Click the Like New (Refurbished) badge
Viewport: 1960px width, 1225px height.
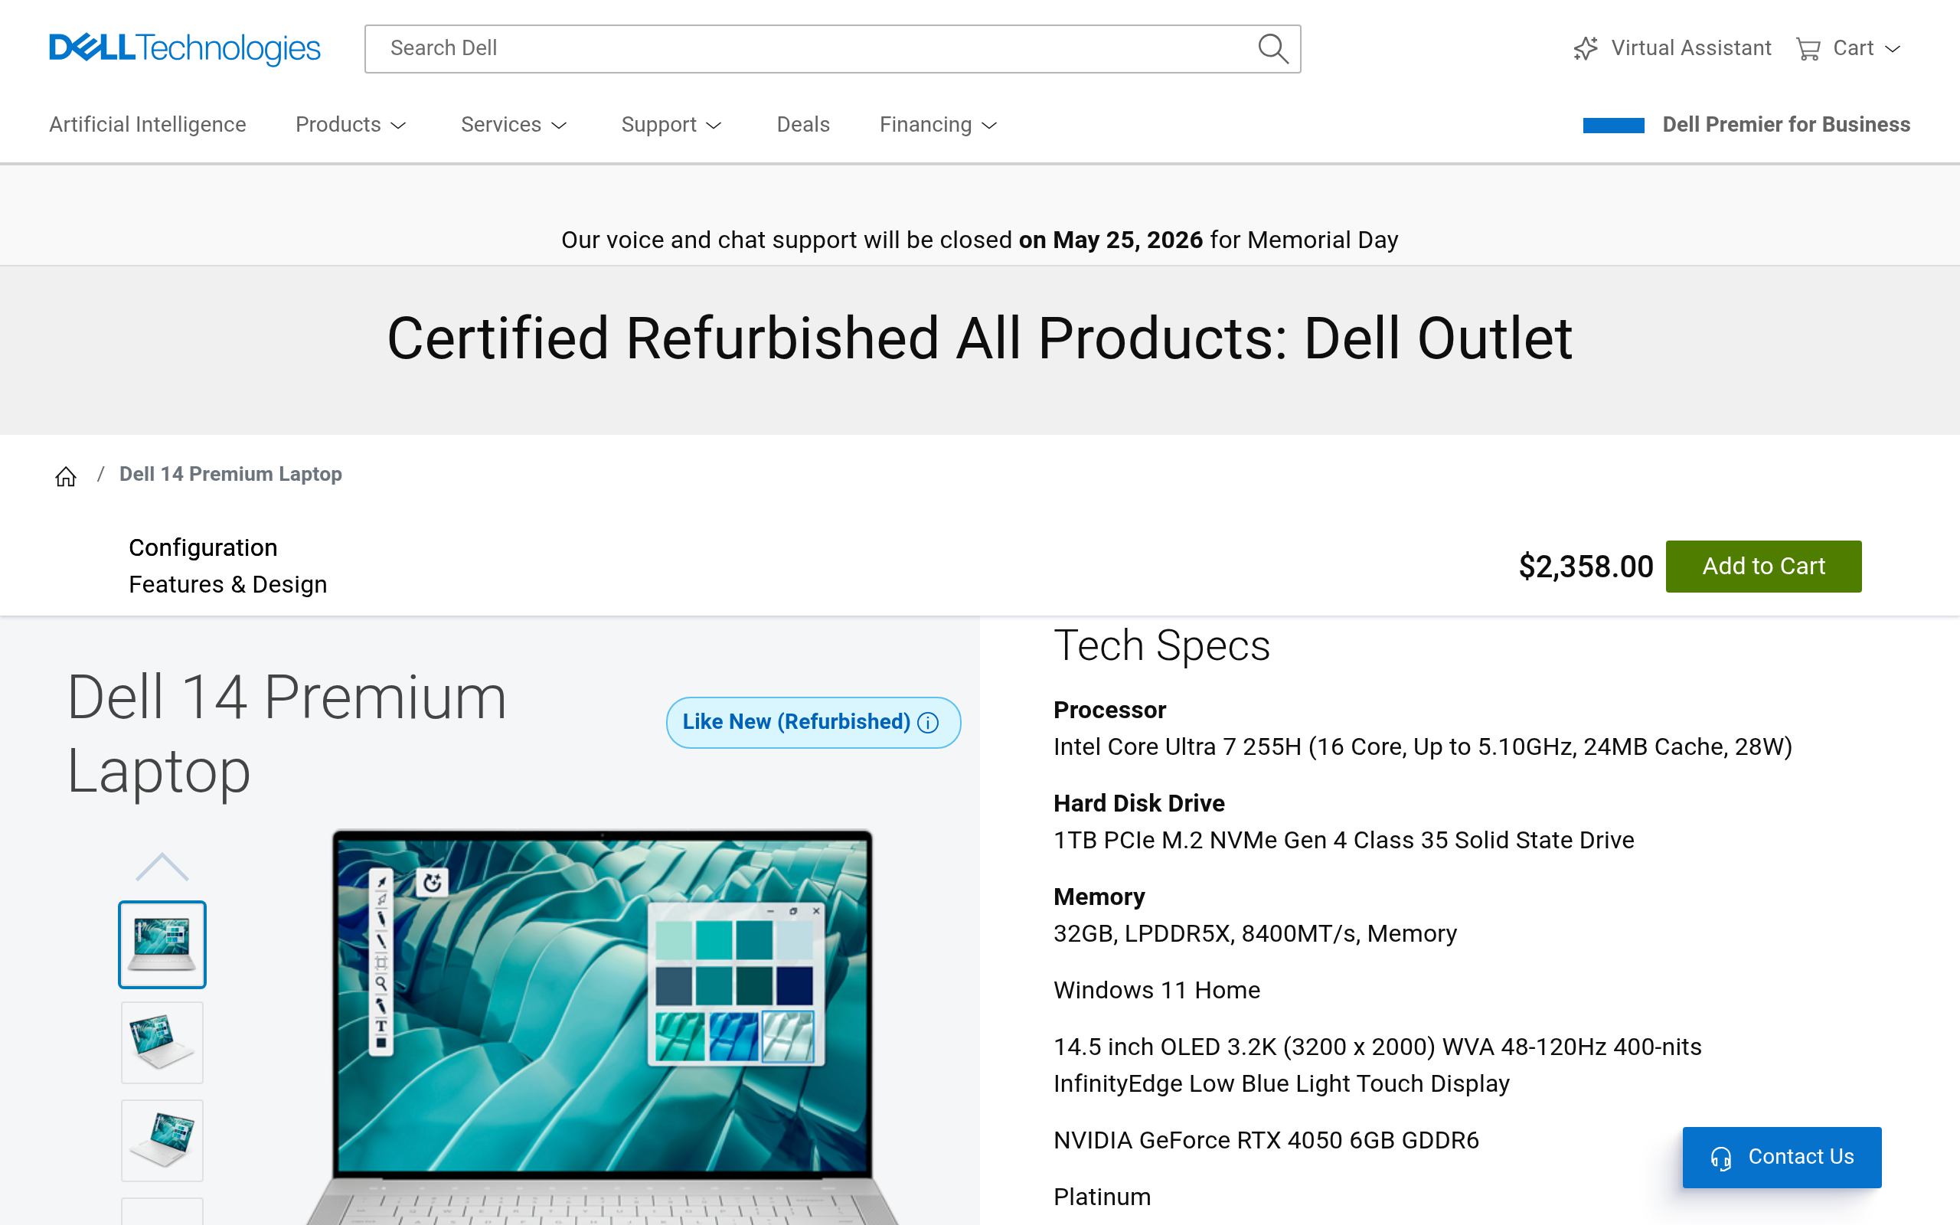(x=813, y=723)
